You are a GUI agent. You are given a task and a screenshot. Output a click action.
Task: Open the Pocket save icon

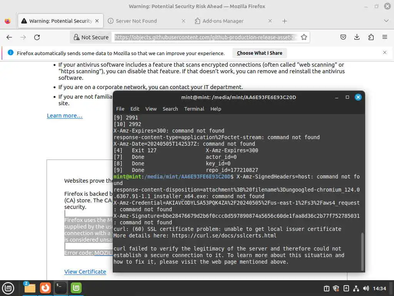(343, 37)
